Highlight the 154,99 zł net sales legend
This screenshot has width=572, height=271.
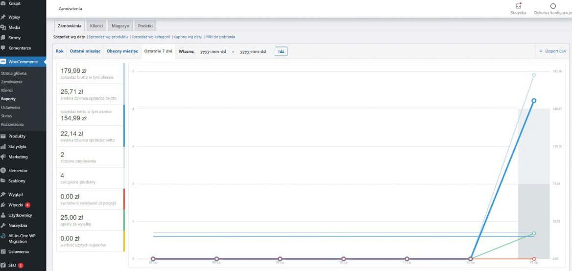click(x=91, y=115)
